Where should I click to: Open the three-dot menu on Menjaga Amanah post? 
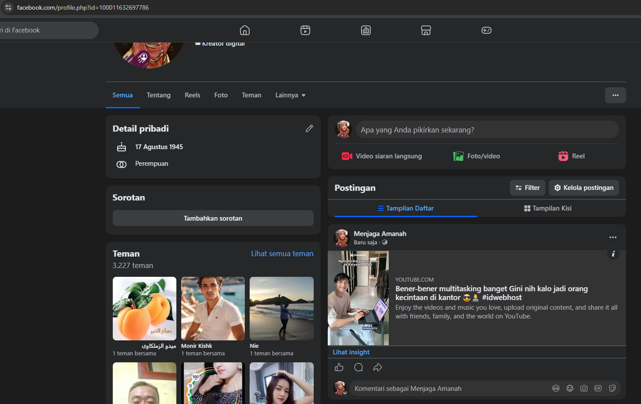pyautogui.click(x=613, y=237)
